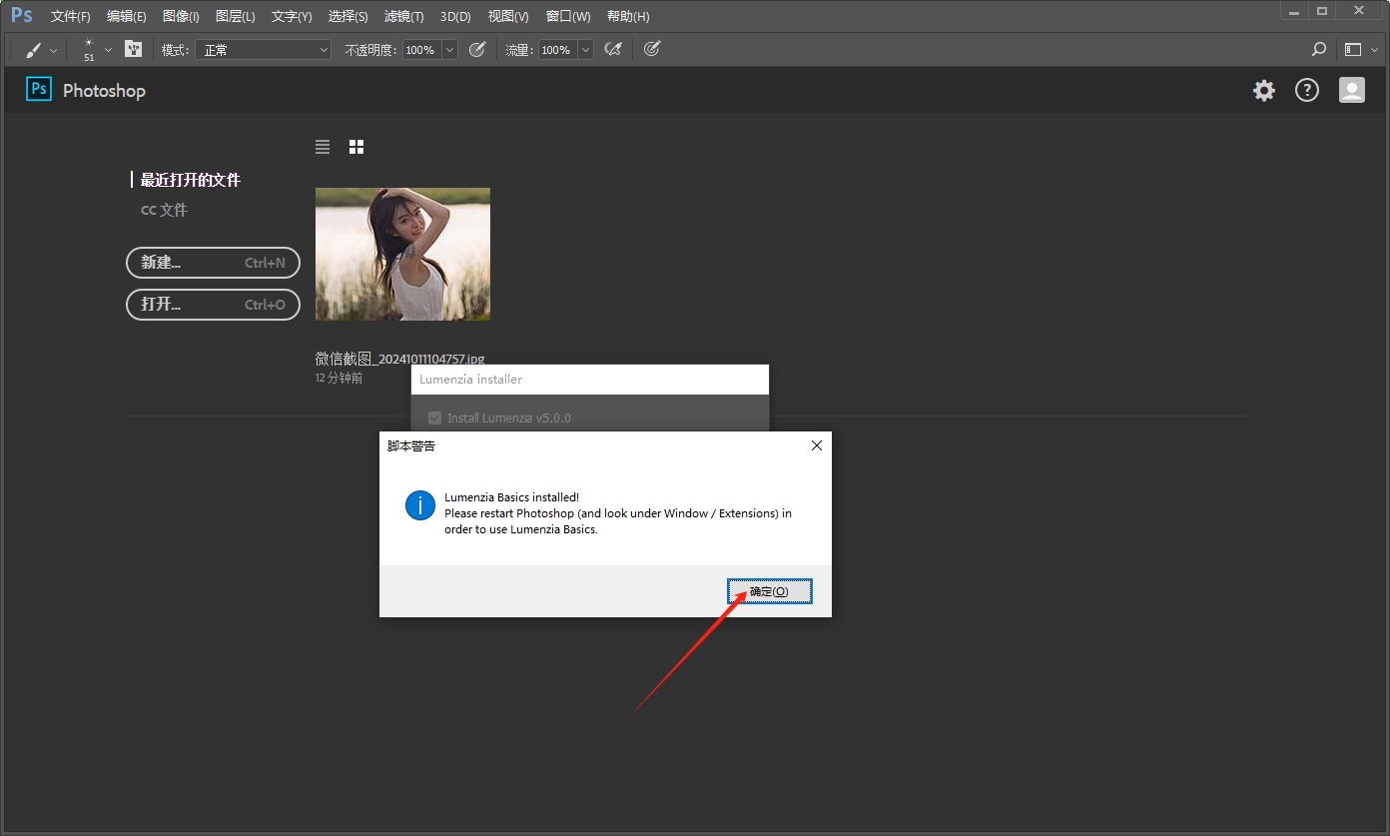Click the 流量 flow value field
The height and width of the screenshot is (836, 1390).
click(557, 49)
